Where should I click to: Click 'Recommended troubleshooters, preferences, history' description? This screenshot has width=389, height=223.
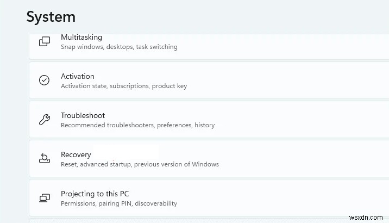(x=137, y=125)
